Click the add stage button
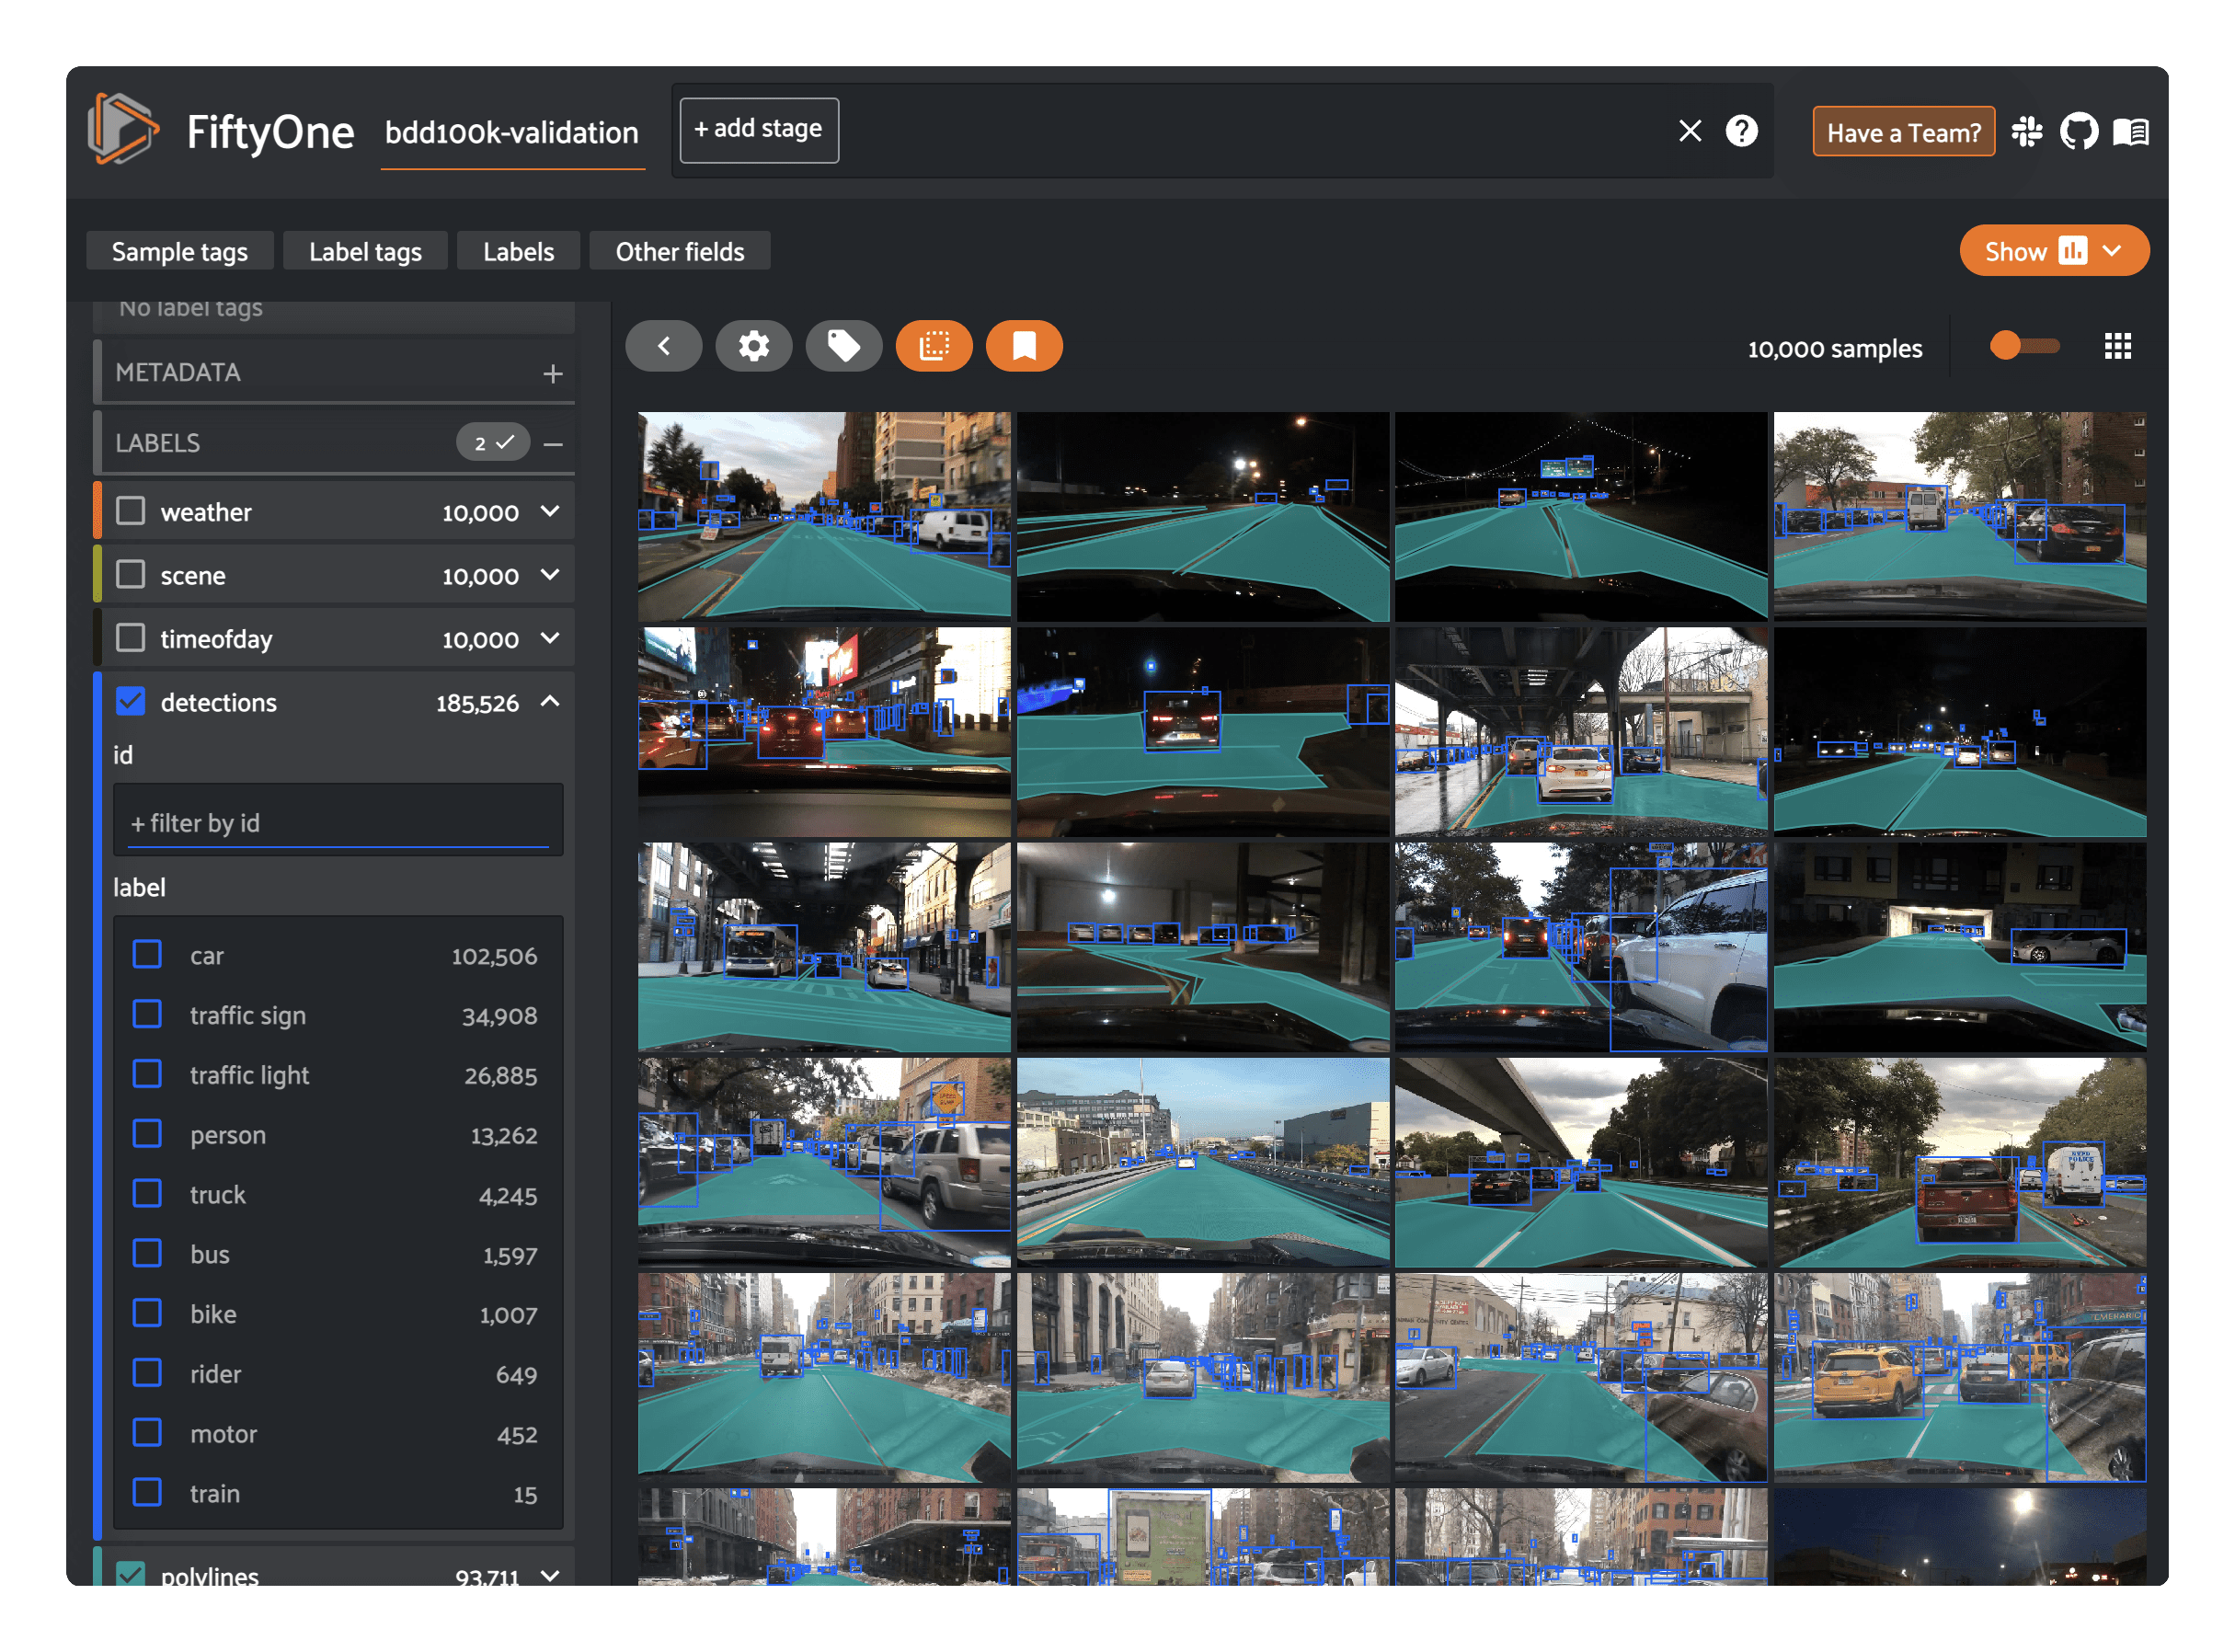 (x=759, y=130)
